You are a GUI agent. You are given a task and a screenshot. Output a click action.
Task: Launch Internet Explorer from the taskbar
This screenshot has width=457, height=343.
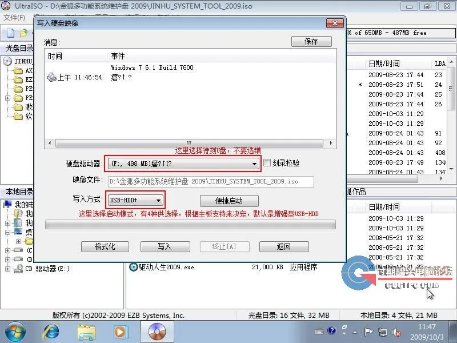51,332
